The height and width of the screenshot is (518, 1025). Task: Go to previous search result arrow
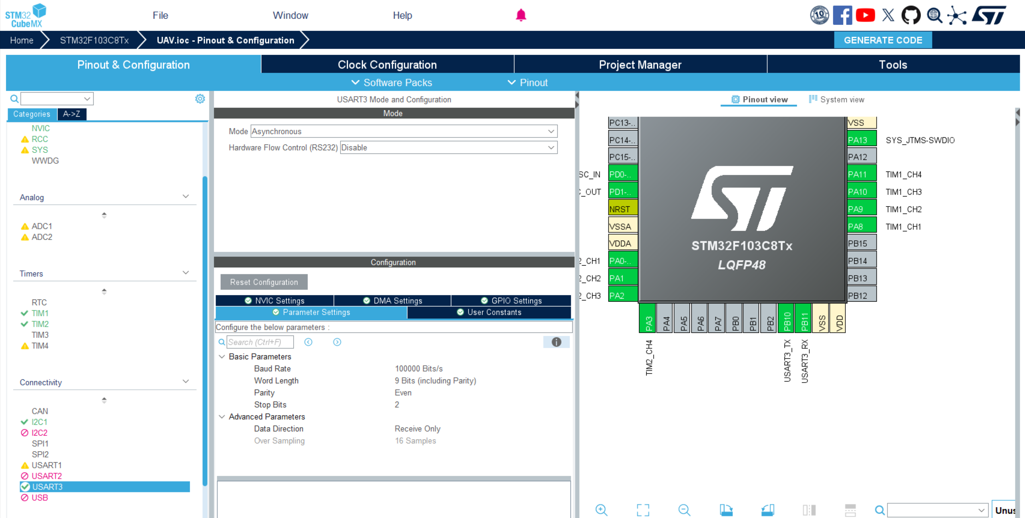(x=308, y=342)
